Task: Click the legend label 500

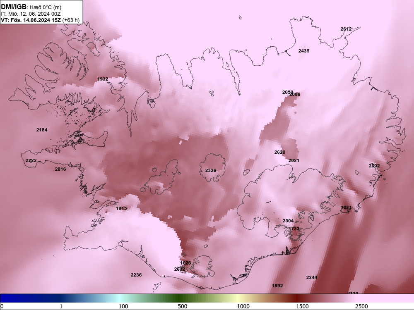Action: (183, 306)
